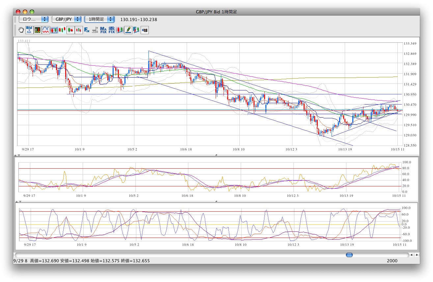Open the ロウ... chart type dropdown

(x=34, y=19)
